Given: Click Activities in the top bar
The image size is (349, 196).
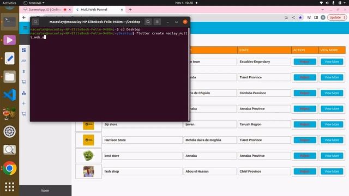Looking at the screenshot, I should (9, 3).
